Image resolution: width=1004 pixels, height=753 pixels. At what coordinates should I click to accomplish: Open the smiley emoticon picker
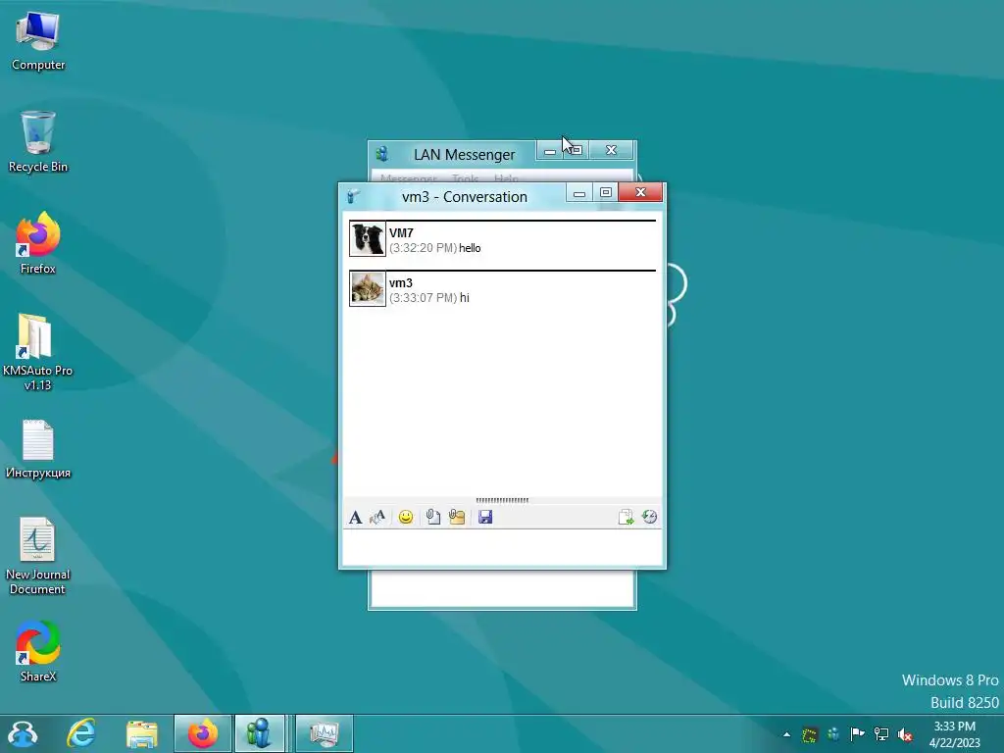click(405, 517)
